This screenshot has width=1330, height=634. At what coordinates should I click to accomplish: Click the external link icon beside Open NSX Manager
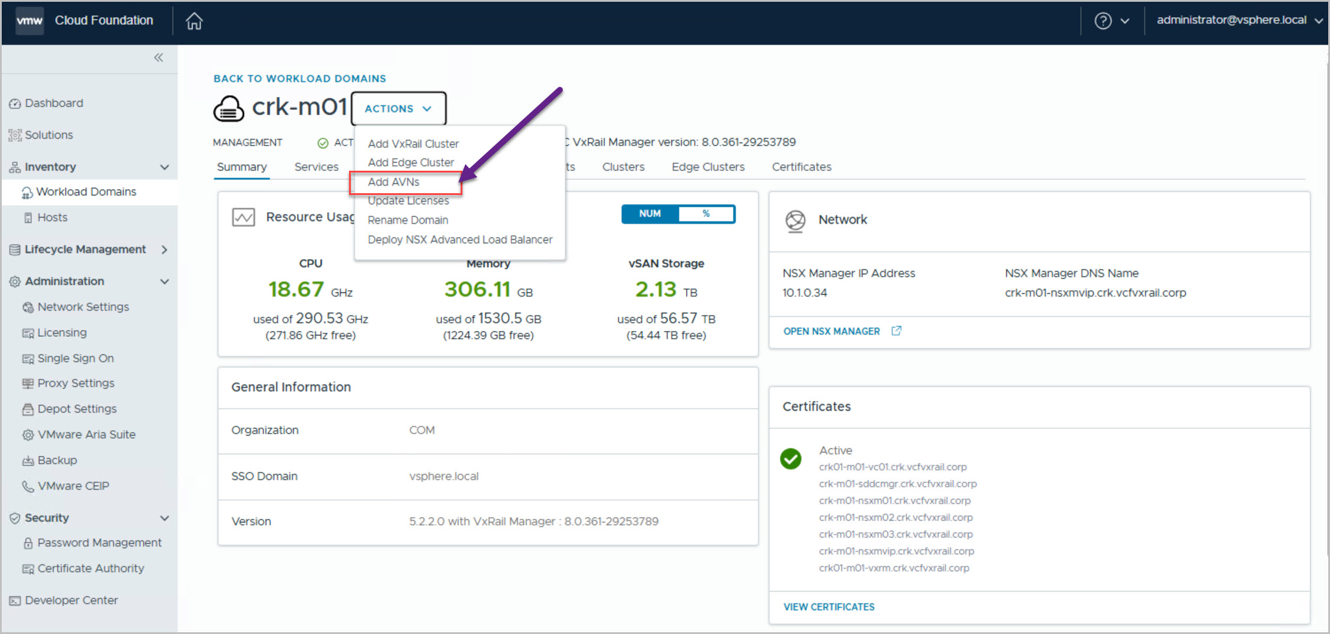(896, 331)
